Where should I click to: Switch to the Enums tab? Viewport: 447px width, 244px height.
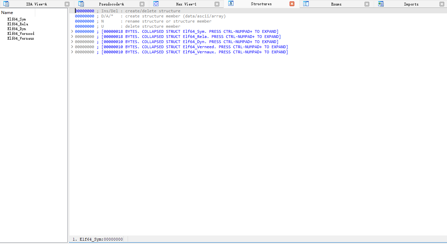[x=336, y=4]
